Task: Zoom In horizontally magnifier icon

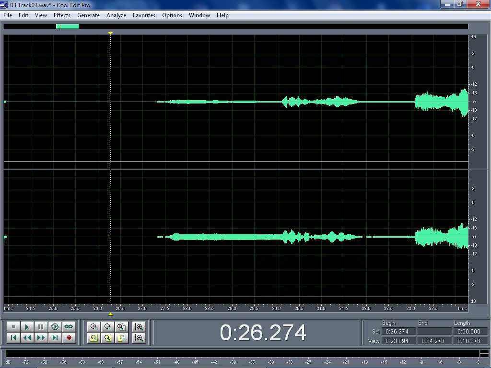Action: click(94, 327)
